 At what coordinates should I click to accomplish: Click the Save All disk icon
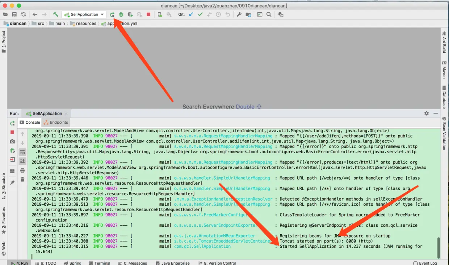coord(14,14)
